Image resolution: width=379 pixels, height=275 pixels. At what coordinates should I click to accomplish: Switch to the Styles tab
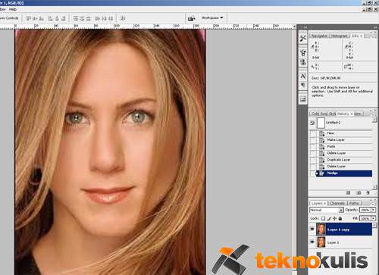333,114
